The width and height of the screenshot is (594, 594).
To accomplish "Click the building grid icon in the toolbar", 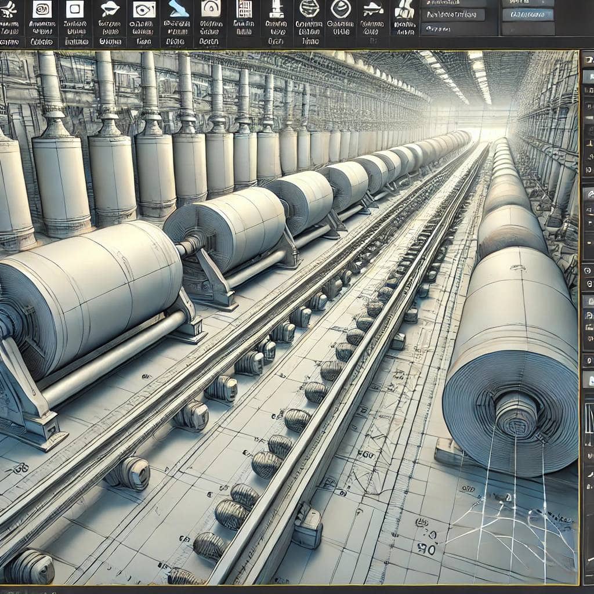I will [244, 9].
